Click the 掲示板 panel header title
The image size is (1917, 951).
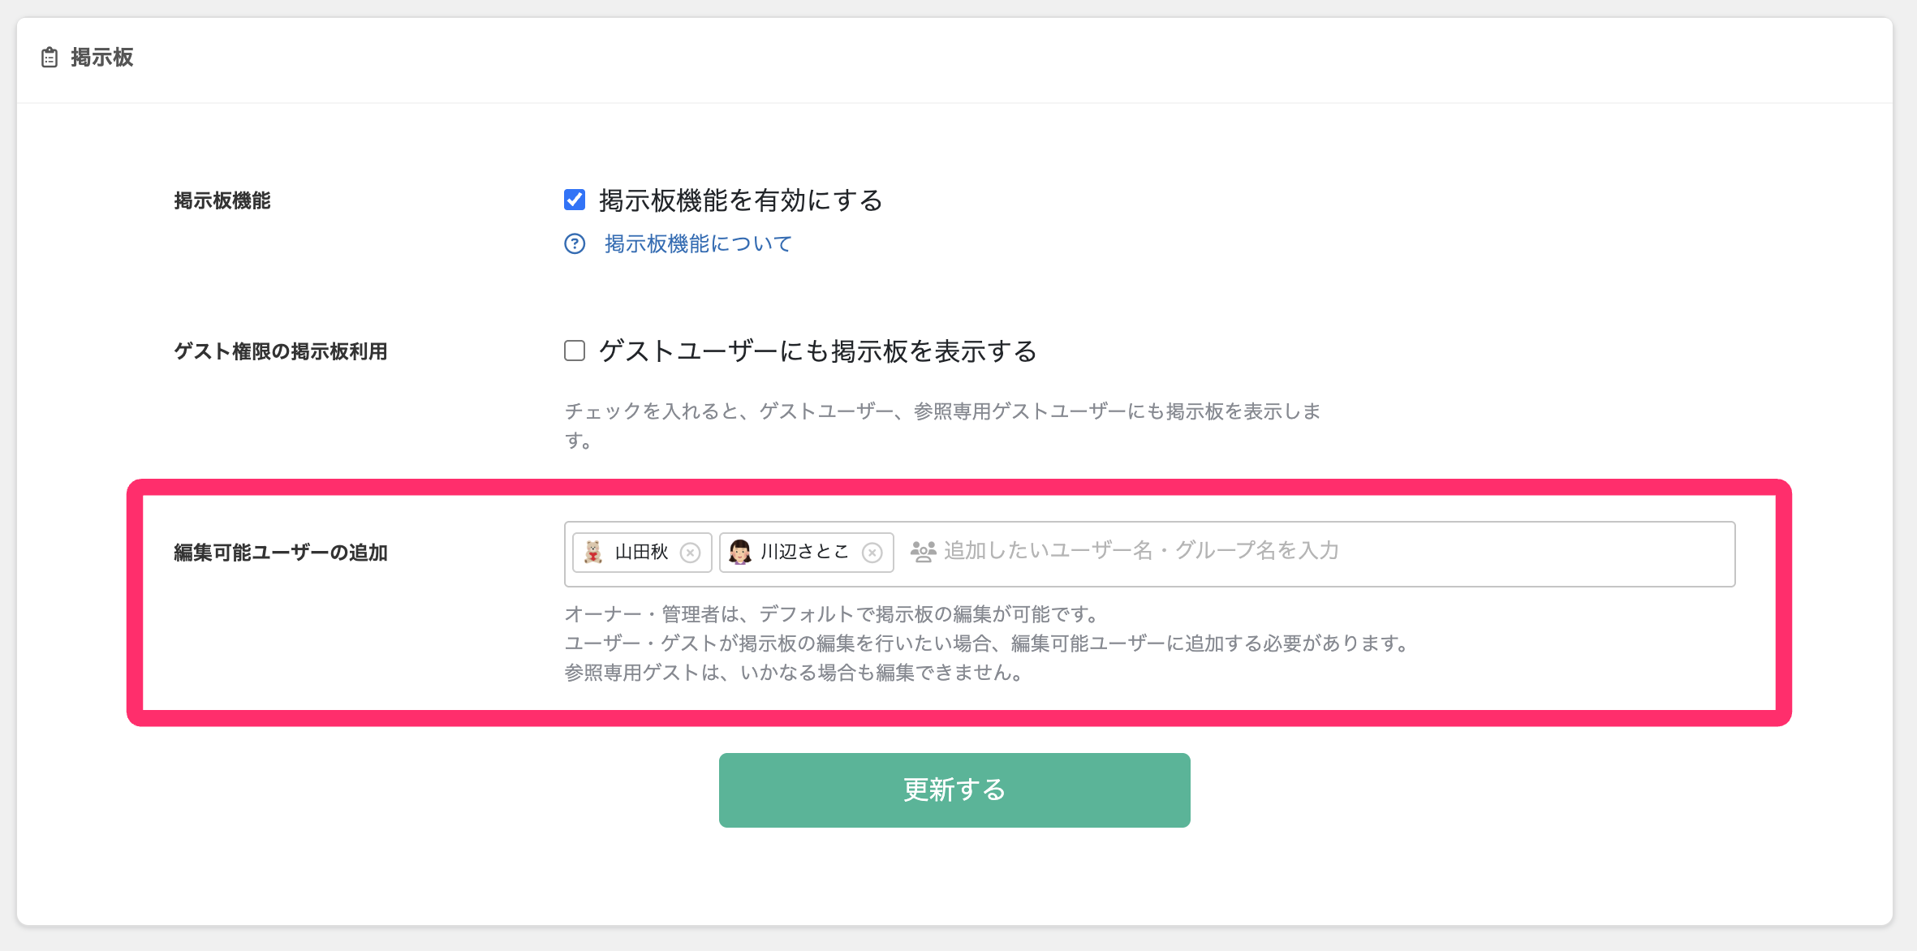pyautogui.click(x=101, y=58)
